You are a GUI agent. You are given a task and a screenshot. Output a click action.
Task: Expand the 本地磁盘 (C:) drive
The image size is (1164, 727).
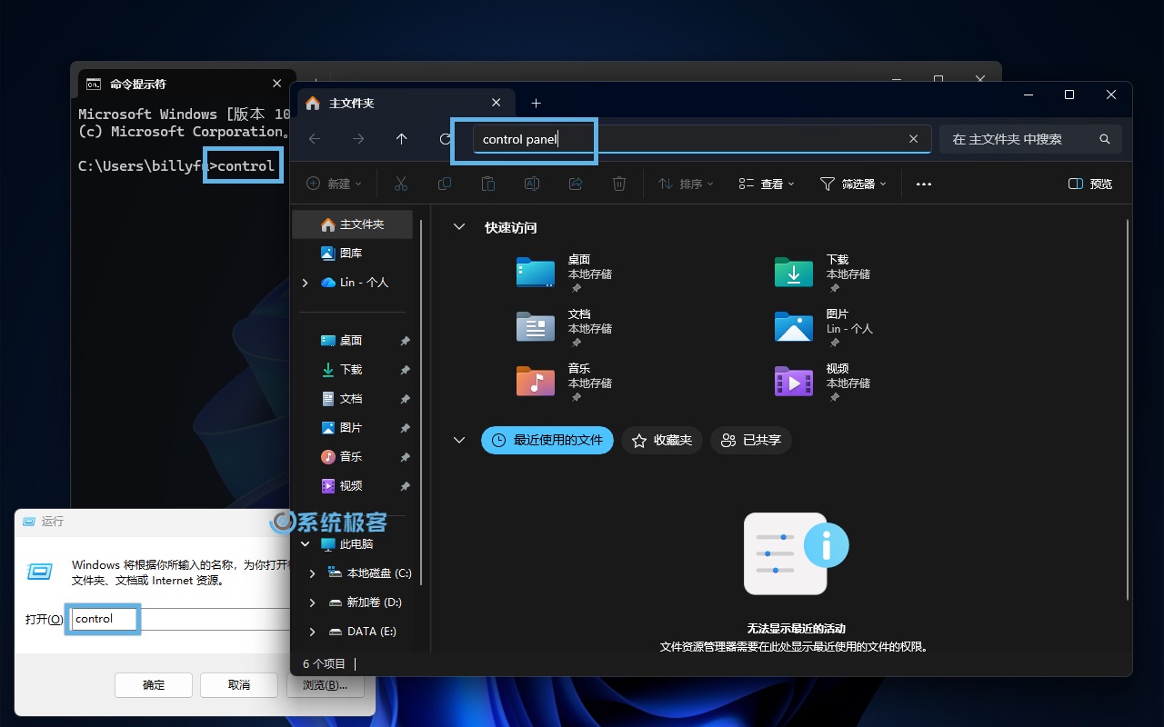[311, 573]
